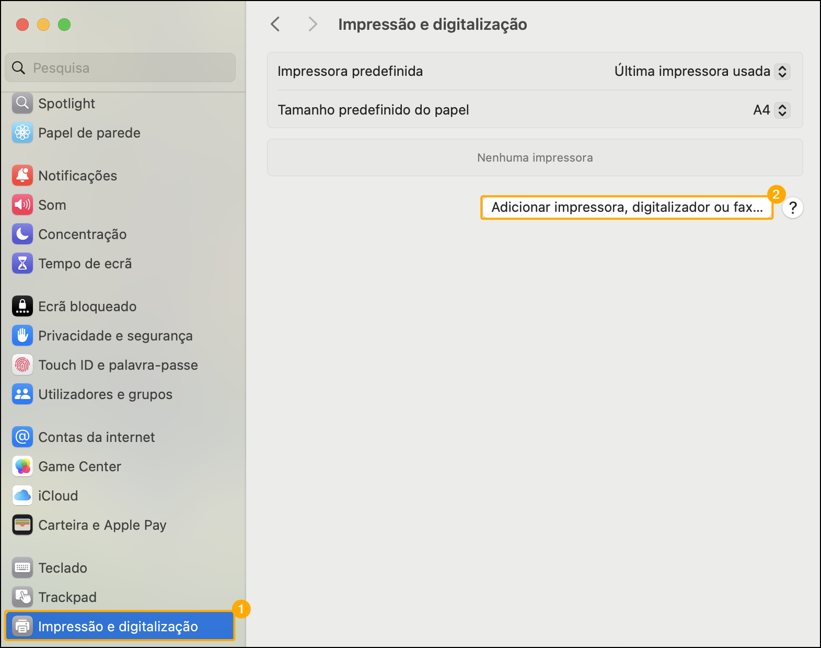
Task: Click the magnifier icon in the search field
Action: pos(19,68)
